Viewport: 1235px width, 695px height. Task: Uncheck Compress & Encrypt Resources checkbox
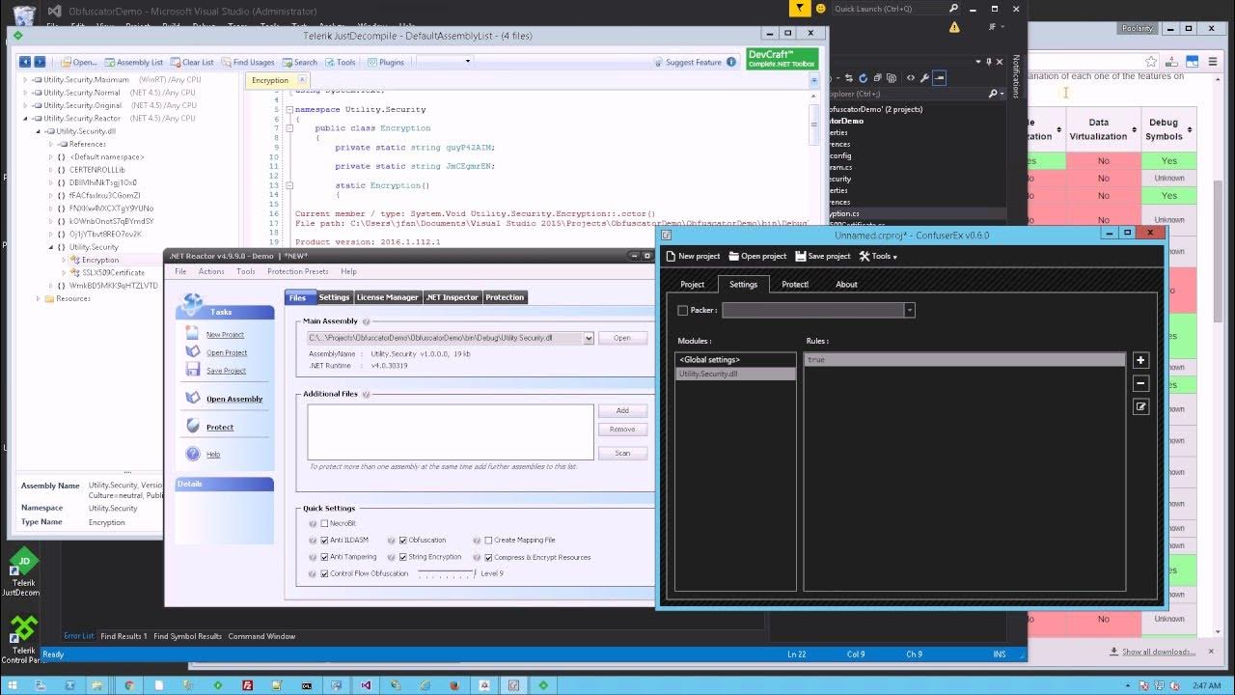[488, 557]
